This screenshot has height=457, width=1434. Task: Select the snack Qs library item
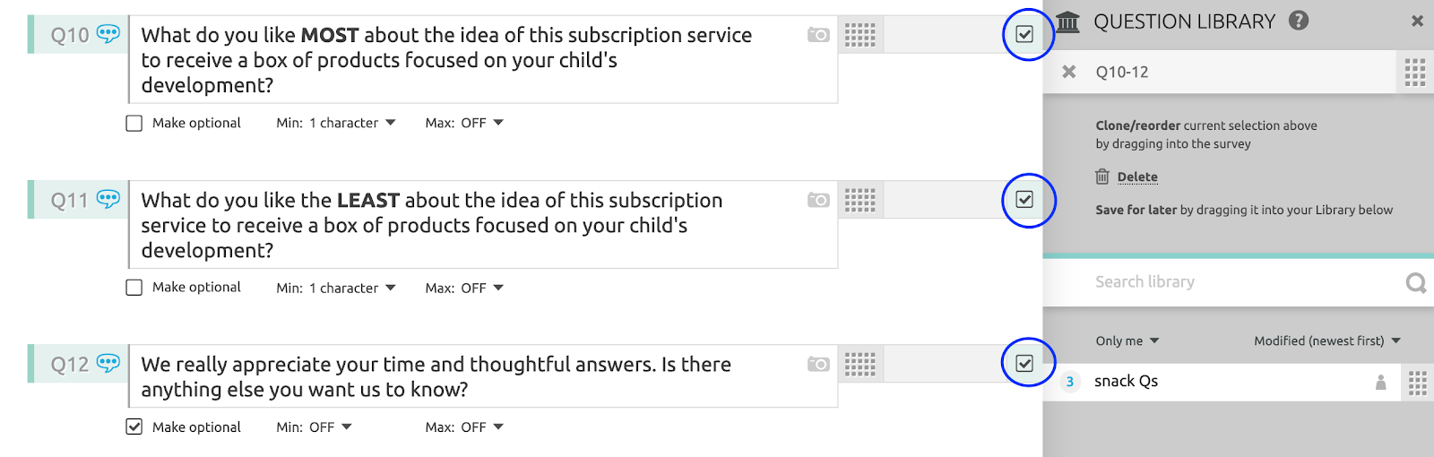(x=1127, y=382)
